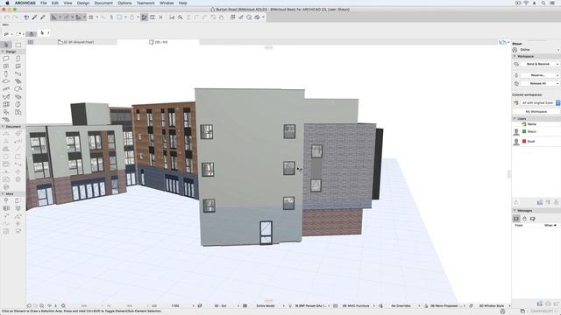Open the Online status dropdown
This screenshot has height=315, width=561.
pyautogui.click(x=558, y=50)
